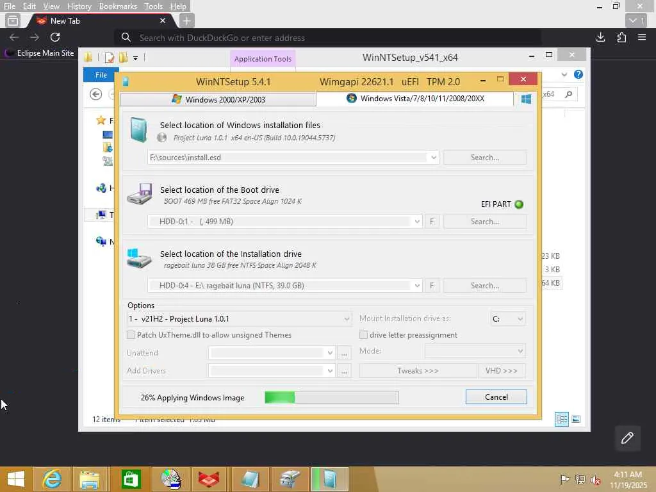Open the History menu
The width and height of the screenshot is (656, 492).
[79, 6]
